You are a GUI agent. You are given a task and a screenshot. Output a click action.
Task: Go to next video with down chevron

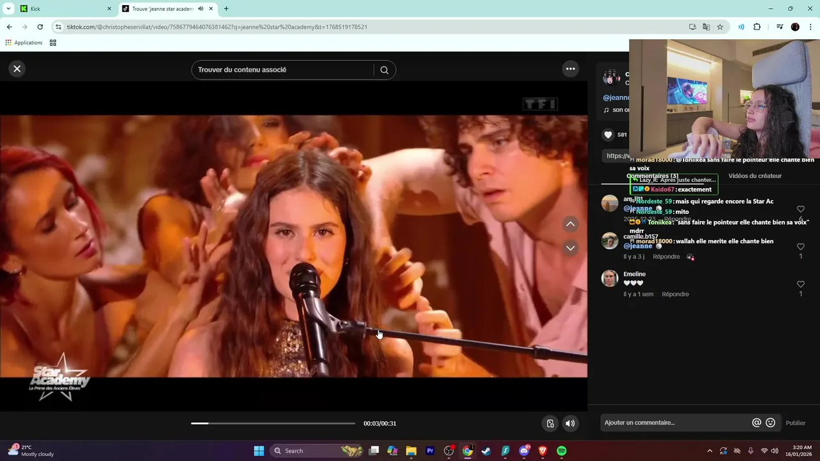pos(570,248)
